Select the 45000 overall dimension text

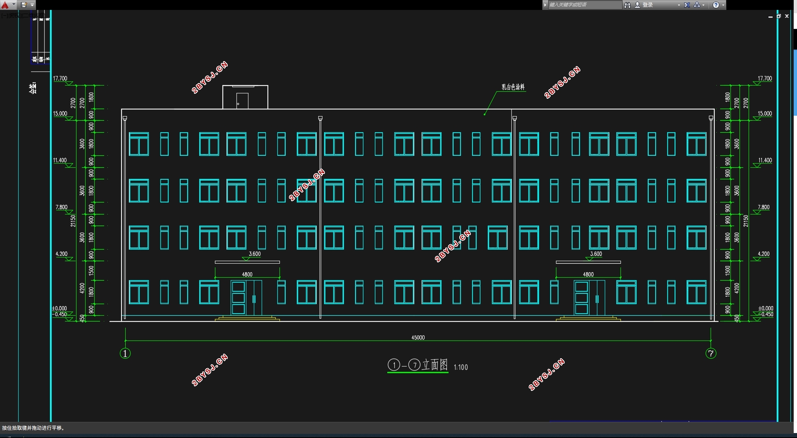pos(418,338)
